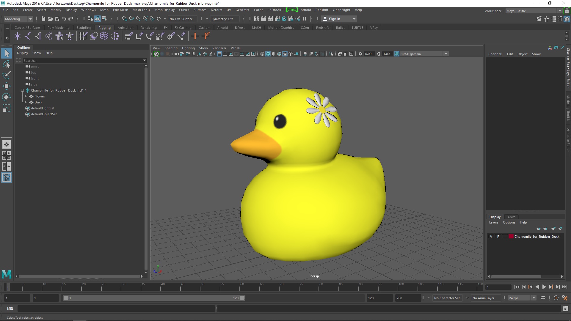Switch to the Animation shelf tab
Viewport: 571px width, 321px height.
[x=126, y=28]
